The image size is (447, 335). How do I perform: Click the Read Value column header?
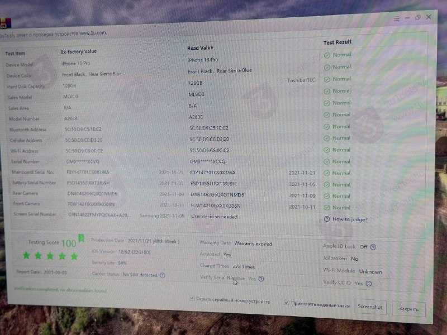pos(200,48)
